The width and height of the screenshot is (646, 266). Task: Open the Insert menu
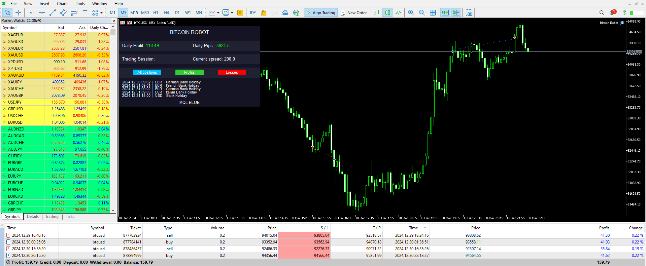[x=44, y=4]
